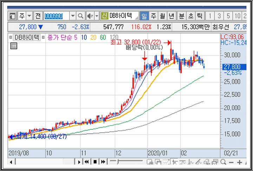Open the data grid table icon below legend
253x171 pixels.
[14, 46]
